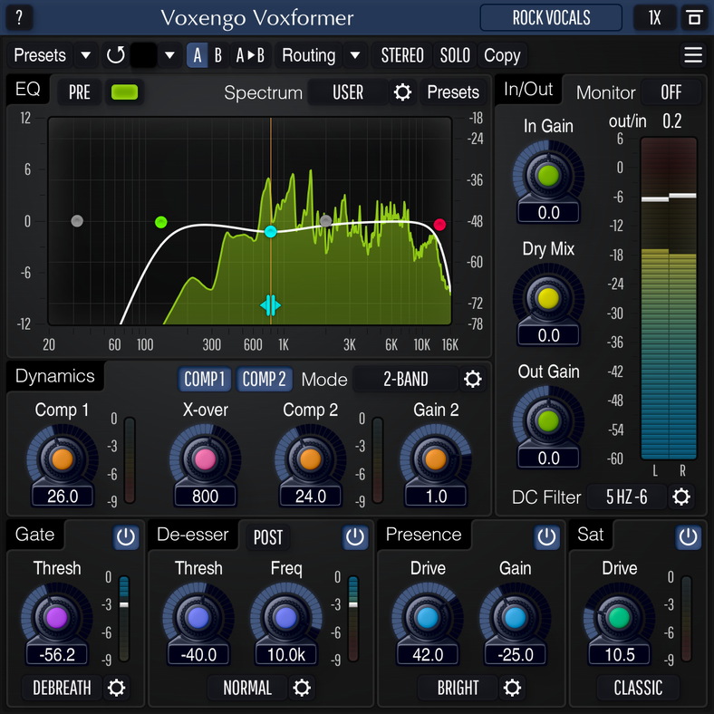This screenshot has height=714, width=714.
Task: Switch to the In/Out tab
Action: click(x=528, y=90)
